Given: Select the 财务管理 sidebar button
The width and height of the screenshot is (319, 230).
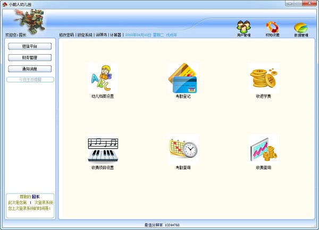Looking at the screenshot, I should click(30, 57).
